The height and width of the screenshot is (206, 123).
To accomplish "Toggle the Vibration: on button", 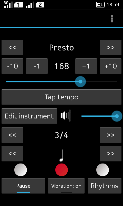I will (66, 186).
